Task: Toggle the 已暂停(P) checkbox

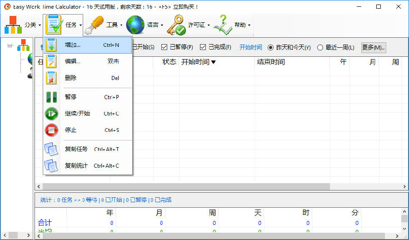Action: point(164,47)
